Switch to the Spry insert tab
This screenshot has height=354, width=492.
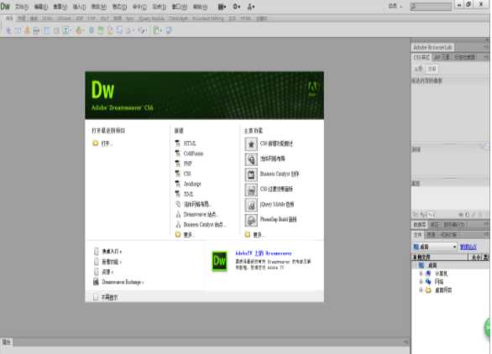(129, 18)
